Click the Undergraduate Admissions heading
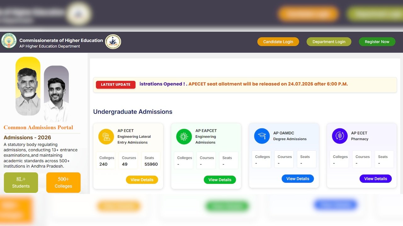 (133, 112)
